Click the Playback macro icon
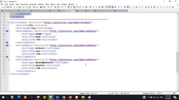 click(x=96, y=7)
